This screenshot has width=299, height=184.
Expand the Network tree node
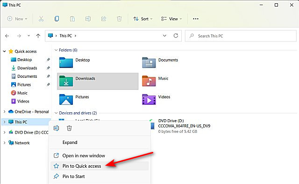pos(4,143)
